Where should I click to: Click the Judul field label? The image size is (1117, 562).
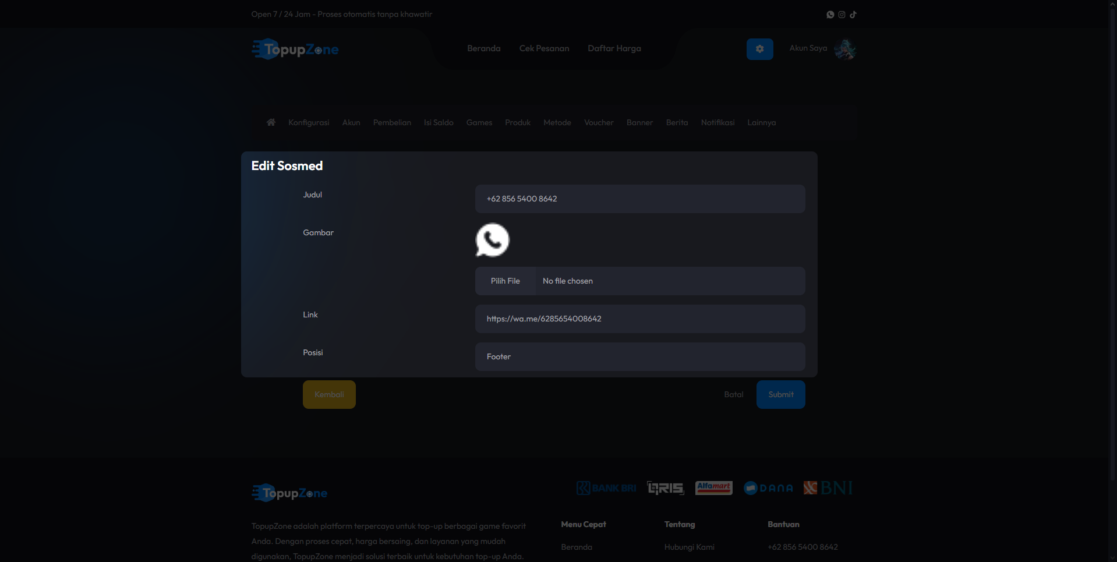312,195
